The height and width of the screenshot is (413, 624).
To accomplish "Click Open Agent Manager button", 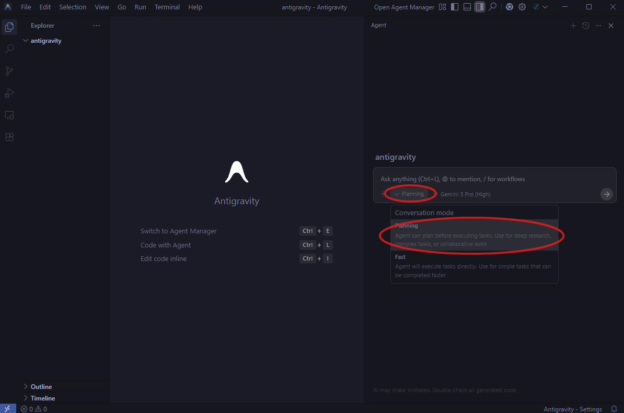I will pos(404,7).
